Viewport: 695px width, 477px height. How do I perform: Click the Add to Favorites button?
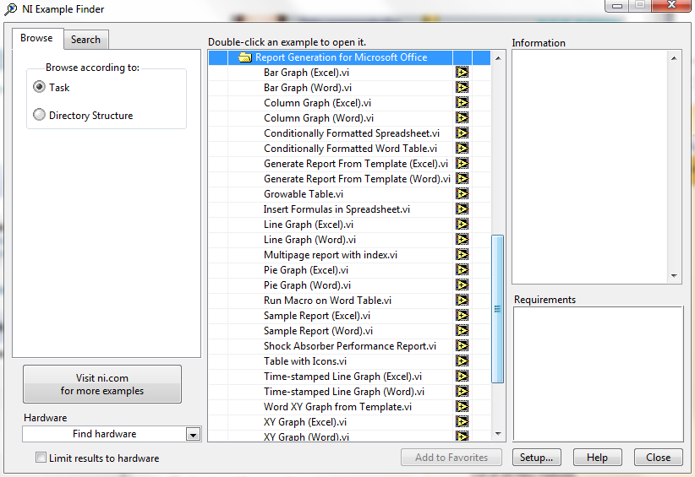[451, 458]
